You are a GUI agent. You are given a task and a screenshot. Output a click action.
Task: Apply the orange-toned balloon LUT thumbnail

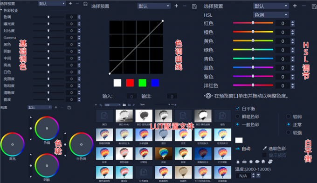tap(163, 153)
